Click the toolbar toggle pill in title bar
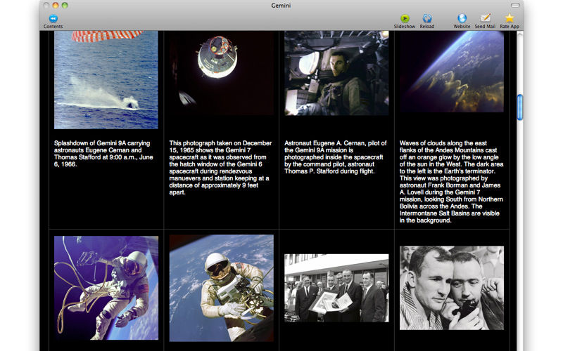The height and width of the screenshot is (351, 563). point(515,6)
